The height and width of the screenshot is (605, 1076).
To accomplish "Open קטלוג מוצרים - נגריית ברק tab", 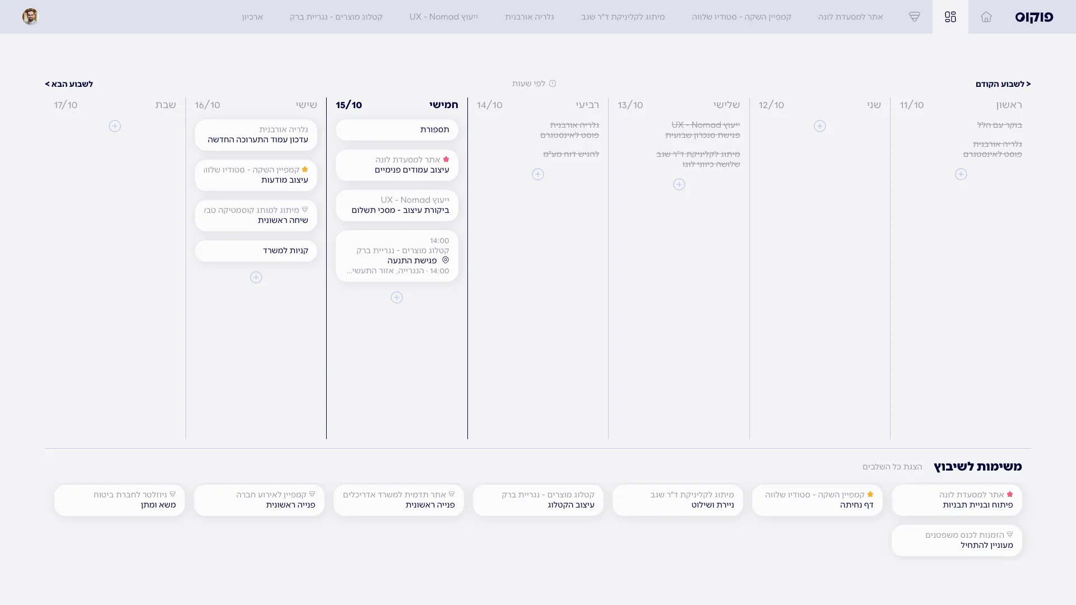I will point(336,17).
